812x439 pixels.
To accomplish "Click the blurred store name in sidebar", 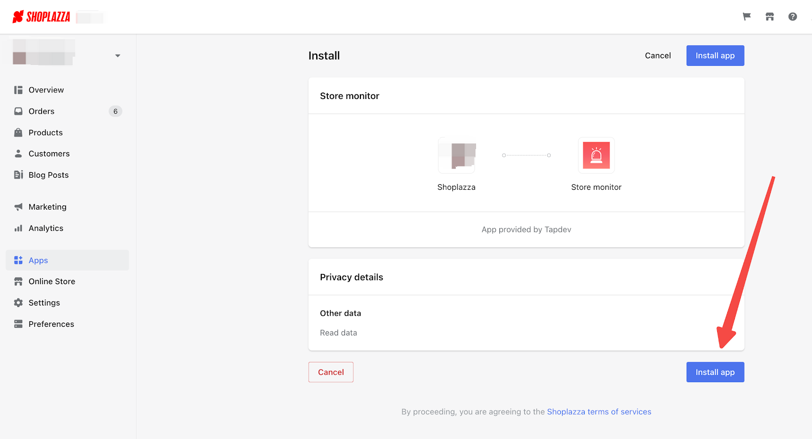I will [x=44, y=52].
